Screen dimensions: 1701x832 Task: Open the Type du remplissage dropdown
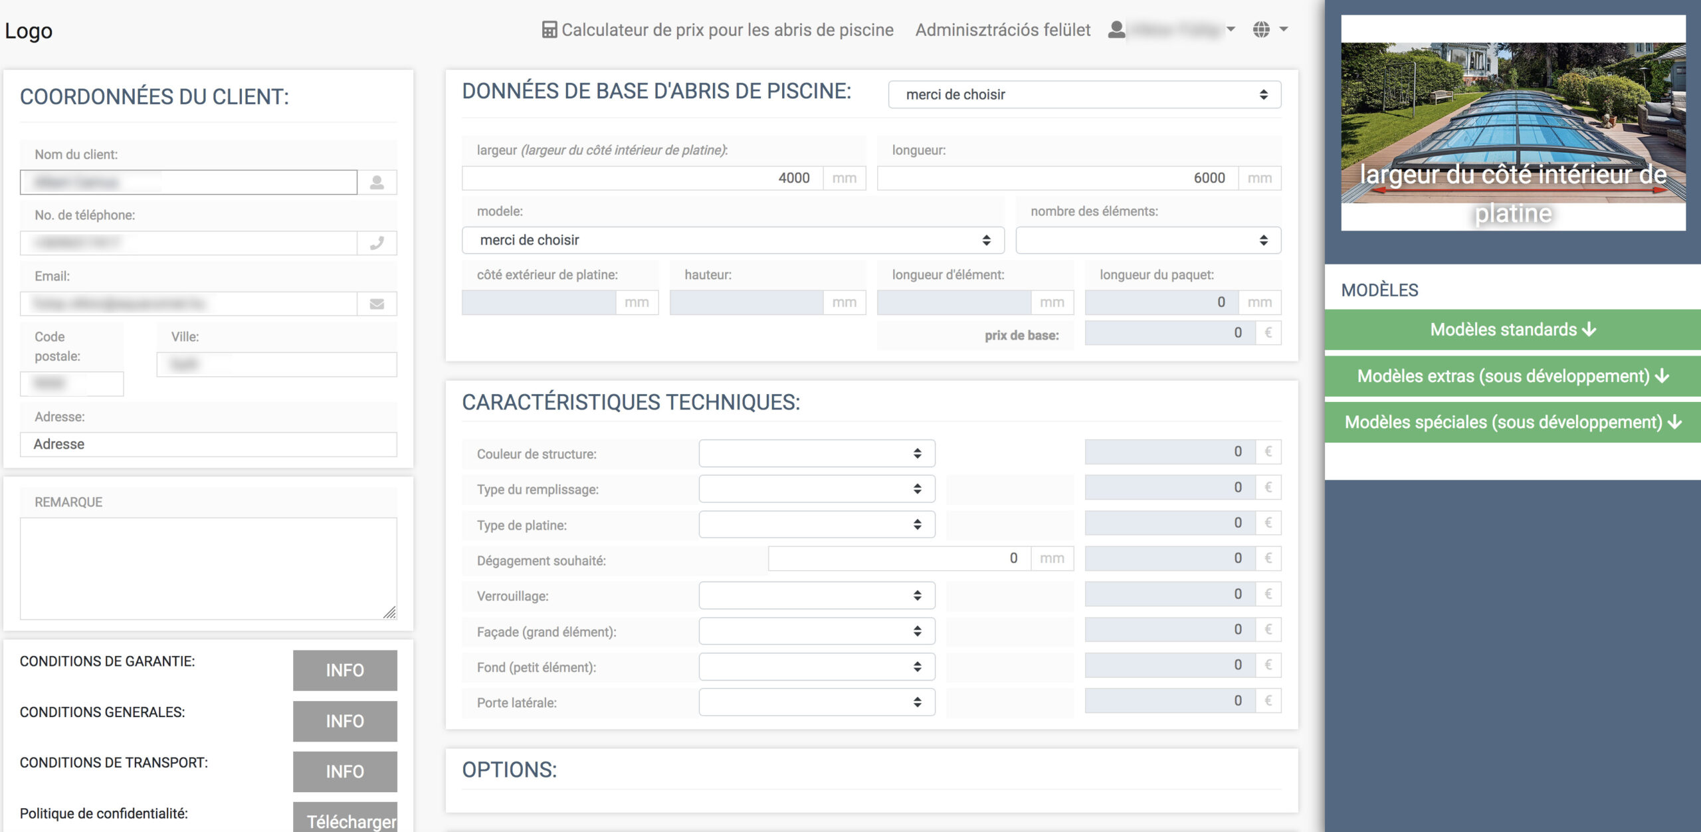coord(817,489)
